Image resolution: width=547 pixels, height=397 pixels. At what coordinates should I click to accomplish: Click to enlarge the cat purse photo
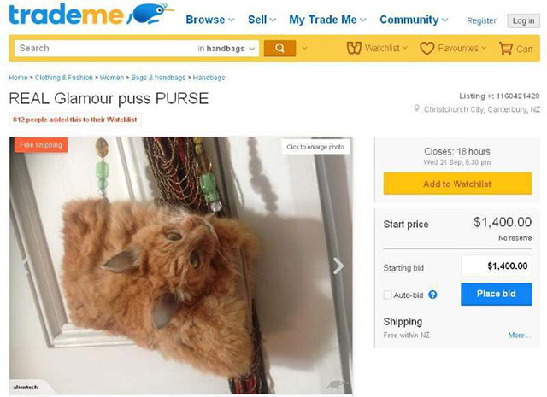pyautogui.click(x=315, y=147)
